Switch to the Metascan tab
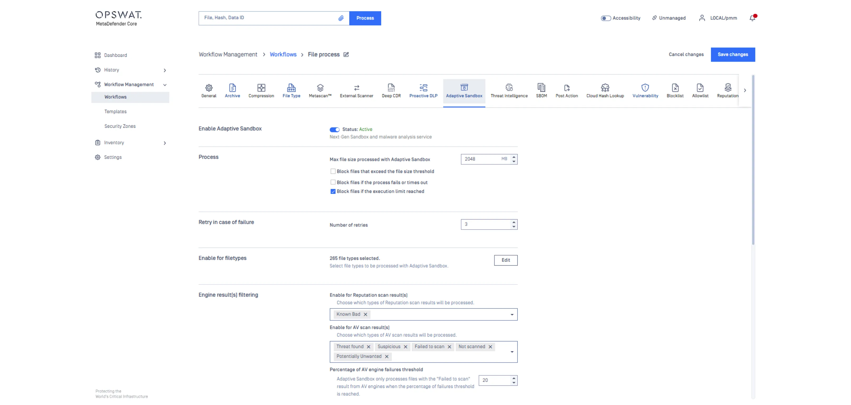This screenshot has width=851, height=405. pyautogui.click(x=320, y=90)
